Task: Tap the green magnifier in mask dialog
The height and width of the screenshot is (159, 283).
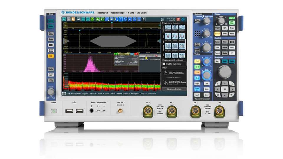Action: coord(116,54)
